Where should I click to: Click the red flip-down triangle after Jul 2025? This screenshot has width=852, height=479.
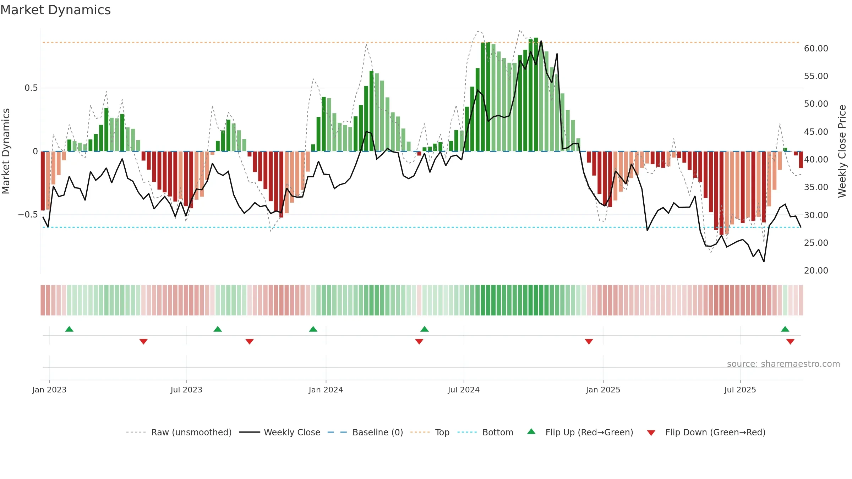(x=790, y=342)
